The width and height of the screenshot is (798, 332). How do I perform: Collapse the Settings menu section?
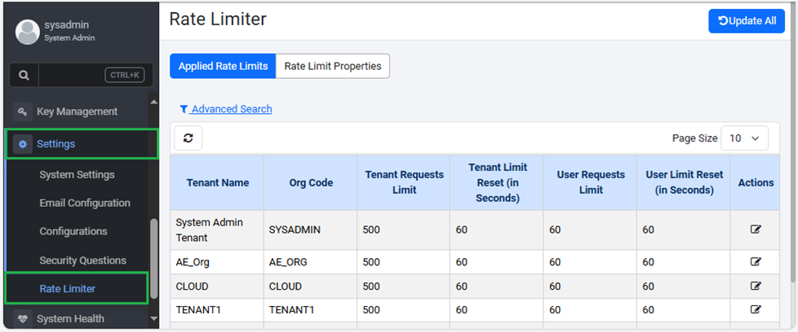coord(82,144)
